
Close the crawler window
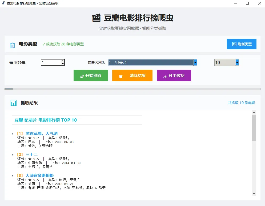point(260,3)
